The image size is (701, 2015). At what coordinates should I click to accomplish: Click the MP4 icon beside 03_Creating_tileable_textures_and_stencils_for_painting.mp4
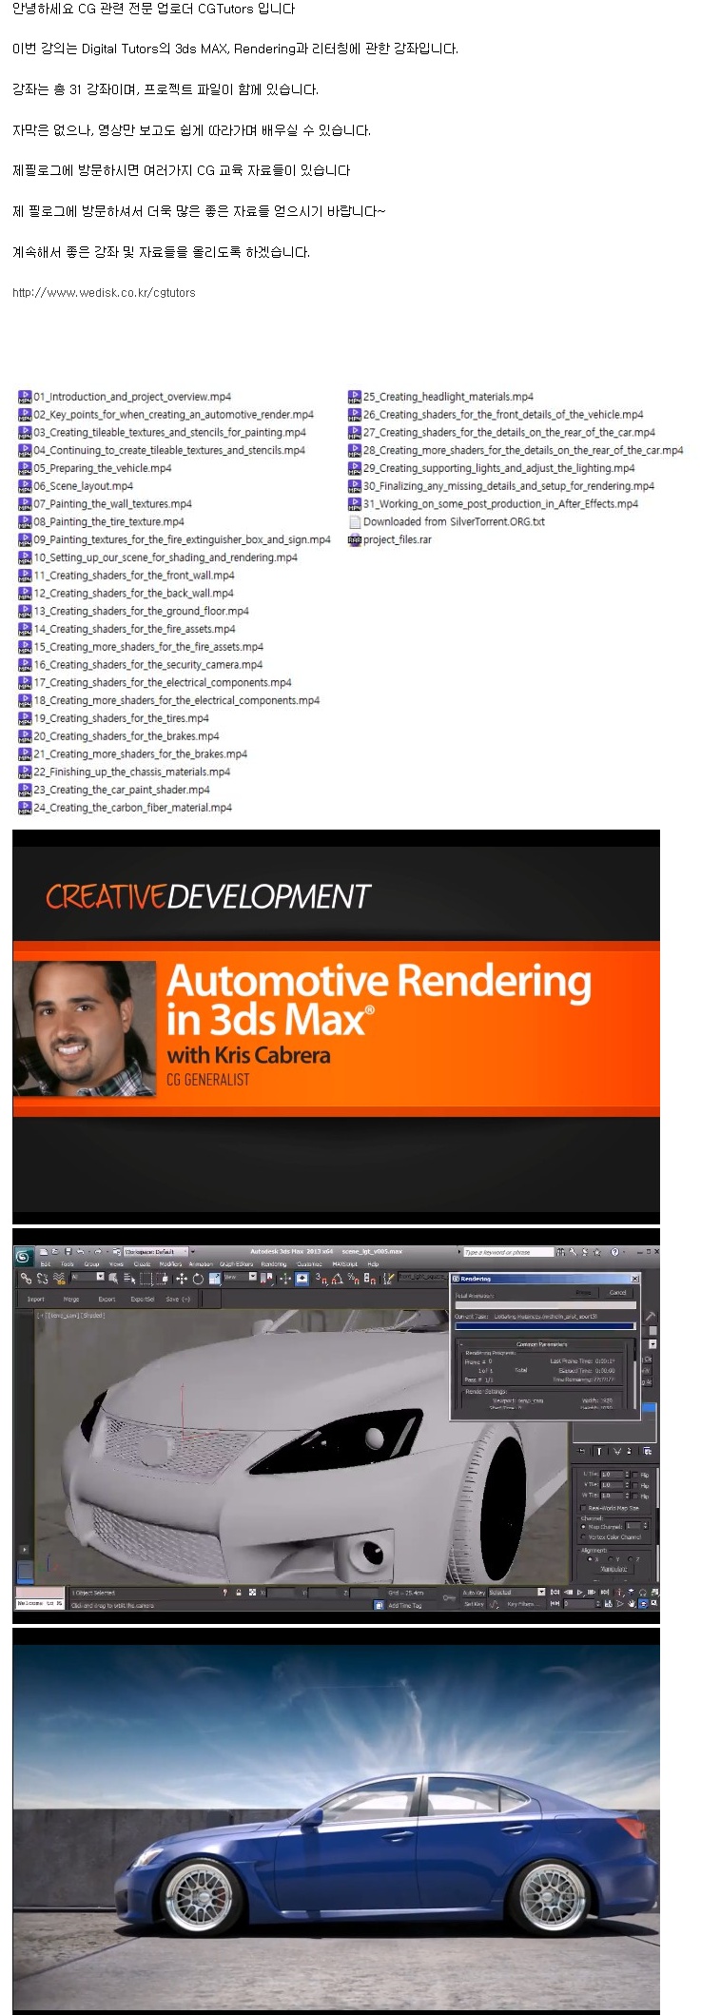[26, 433]
